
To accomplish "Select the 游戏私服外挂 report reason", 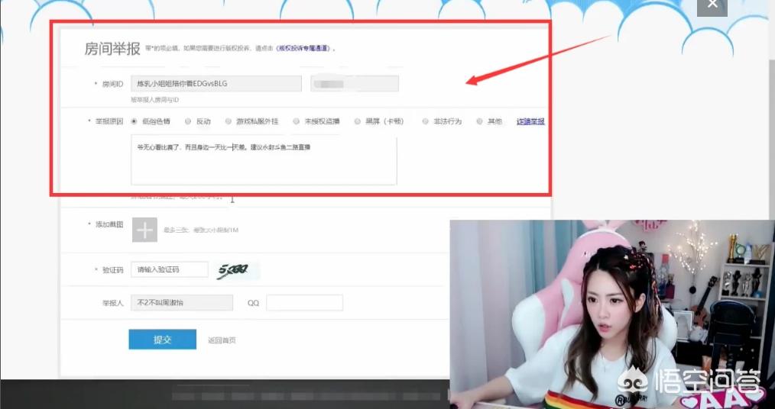I will 228,121.
